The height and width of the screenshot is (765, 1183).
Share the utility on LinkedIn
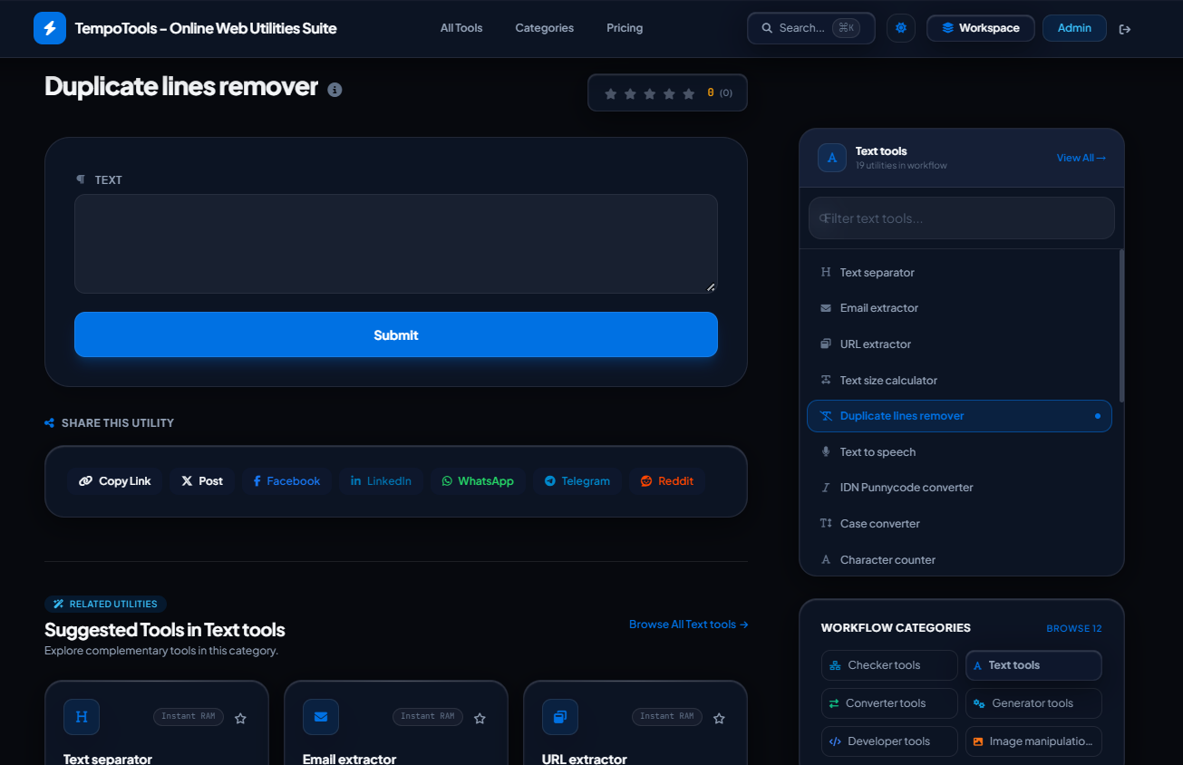(x=381, y=481)
